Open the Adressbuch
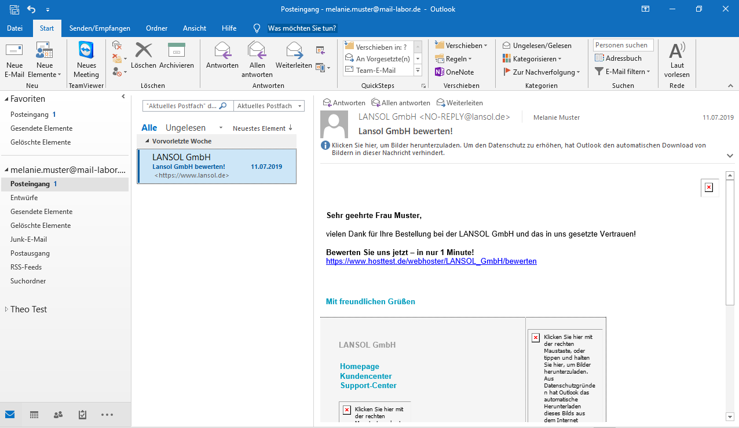The height and width of the screenshot is (428, 739). click(619, 58)
